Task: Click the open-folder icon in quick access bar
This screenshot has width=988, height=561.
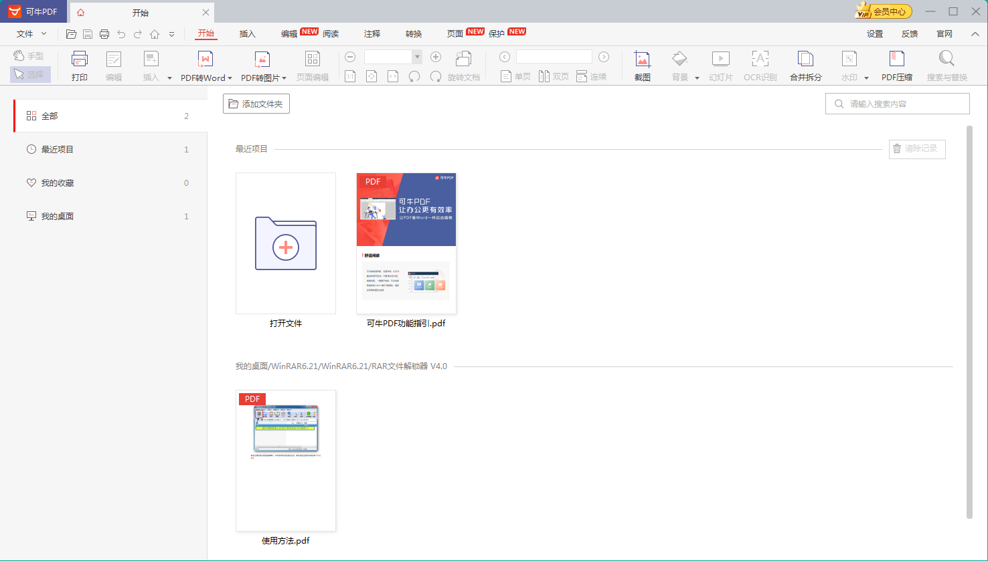Action: (x=71, y=34)
